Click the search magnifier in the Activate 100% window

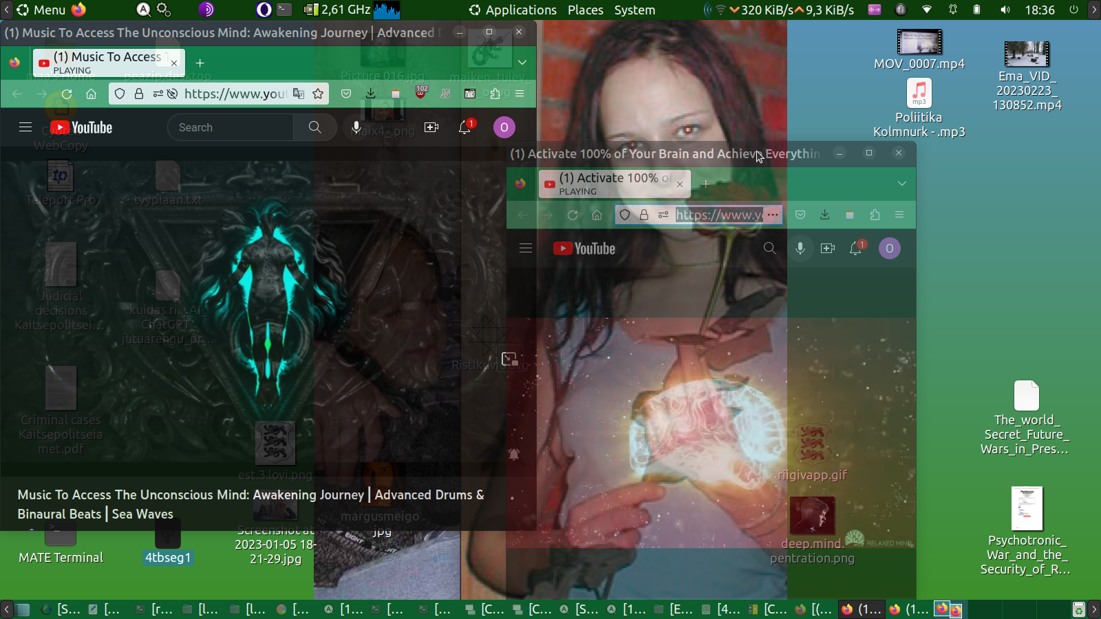(769, 248)
